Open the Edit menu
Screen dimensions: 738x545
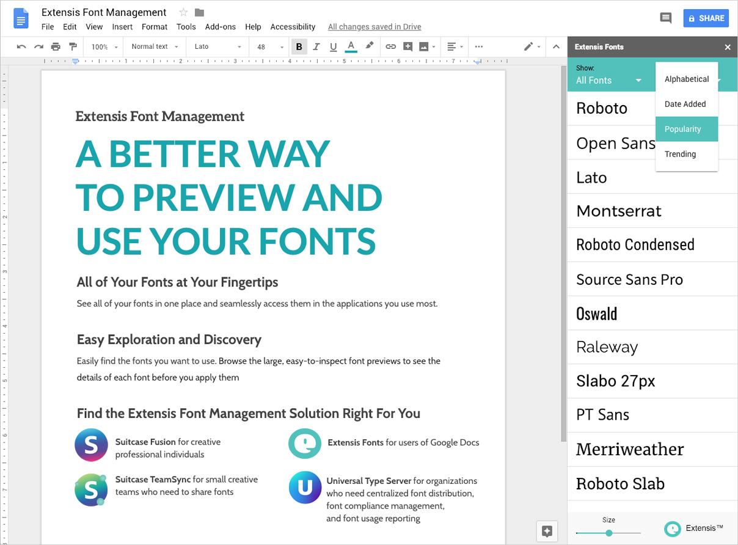coord(70,27)
